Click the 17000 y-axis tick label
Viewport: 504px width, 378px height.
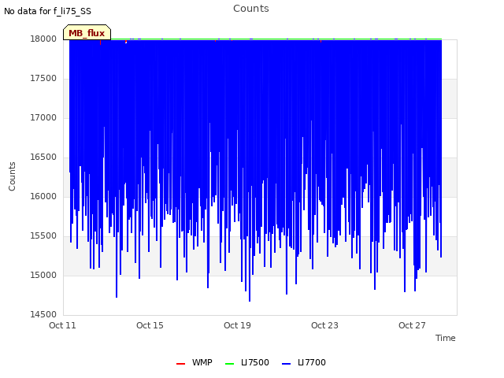coord(43,118)
